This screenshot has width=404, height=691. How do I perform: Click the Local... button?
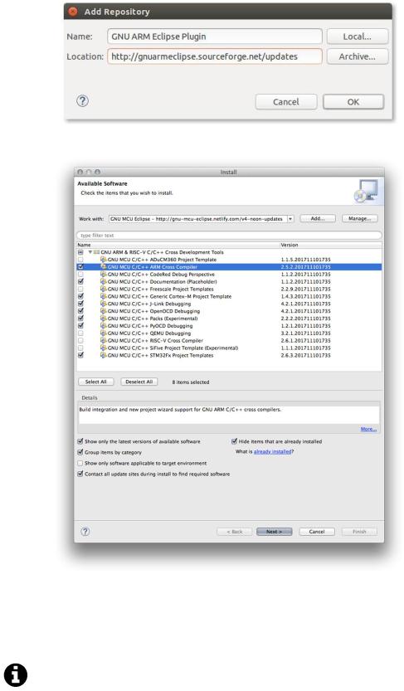(358, 36)
